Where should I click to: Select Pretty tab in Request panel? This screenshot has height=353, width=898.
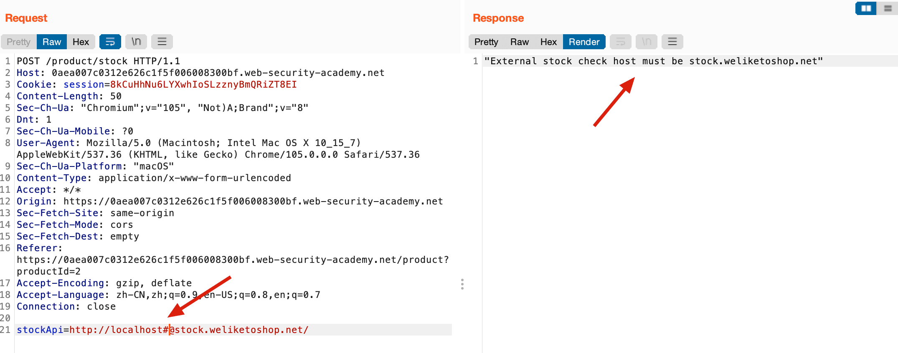[x=19, y=42]
